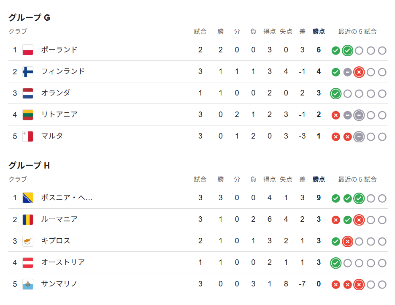Viewport: 395px width, 305px height.
Task: Click the Poland flag icon
Action: click(x=28, y=50)
